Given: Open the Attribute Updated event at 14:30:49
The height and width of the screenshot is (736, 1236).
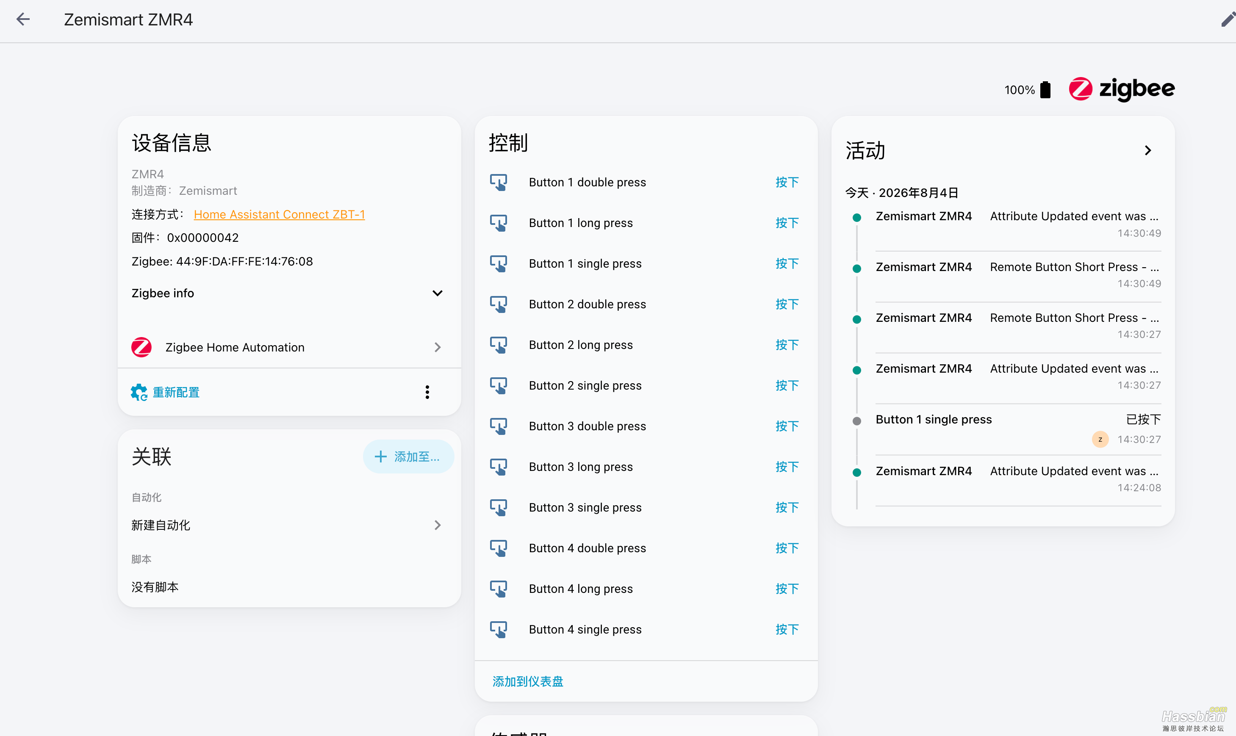Looking at the screenshot, I should [1018, 224].
